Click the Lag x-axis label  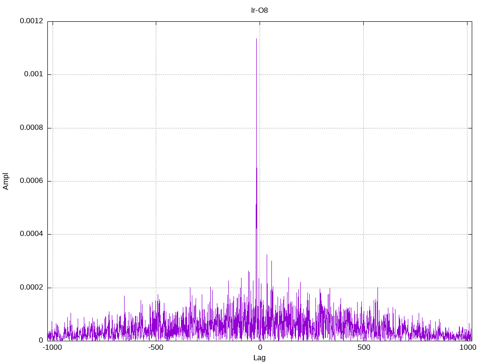pos(259,358)
